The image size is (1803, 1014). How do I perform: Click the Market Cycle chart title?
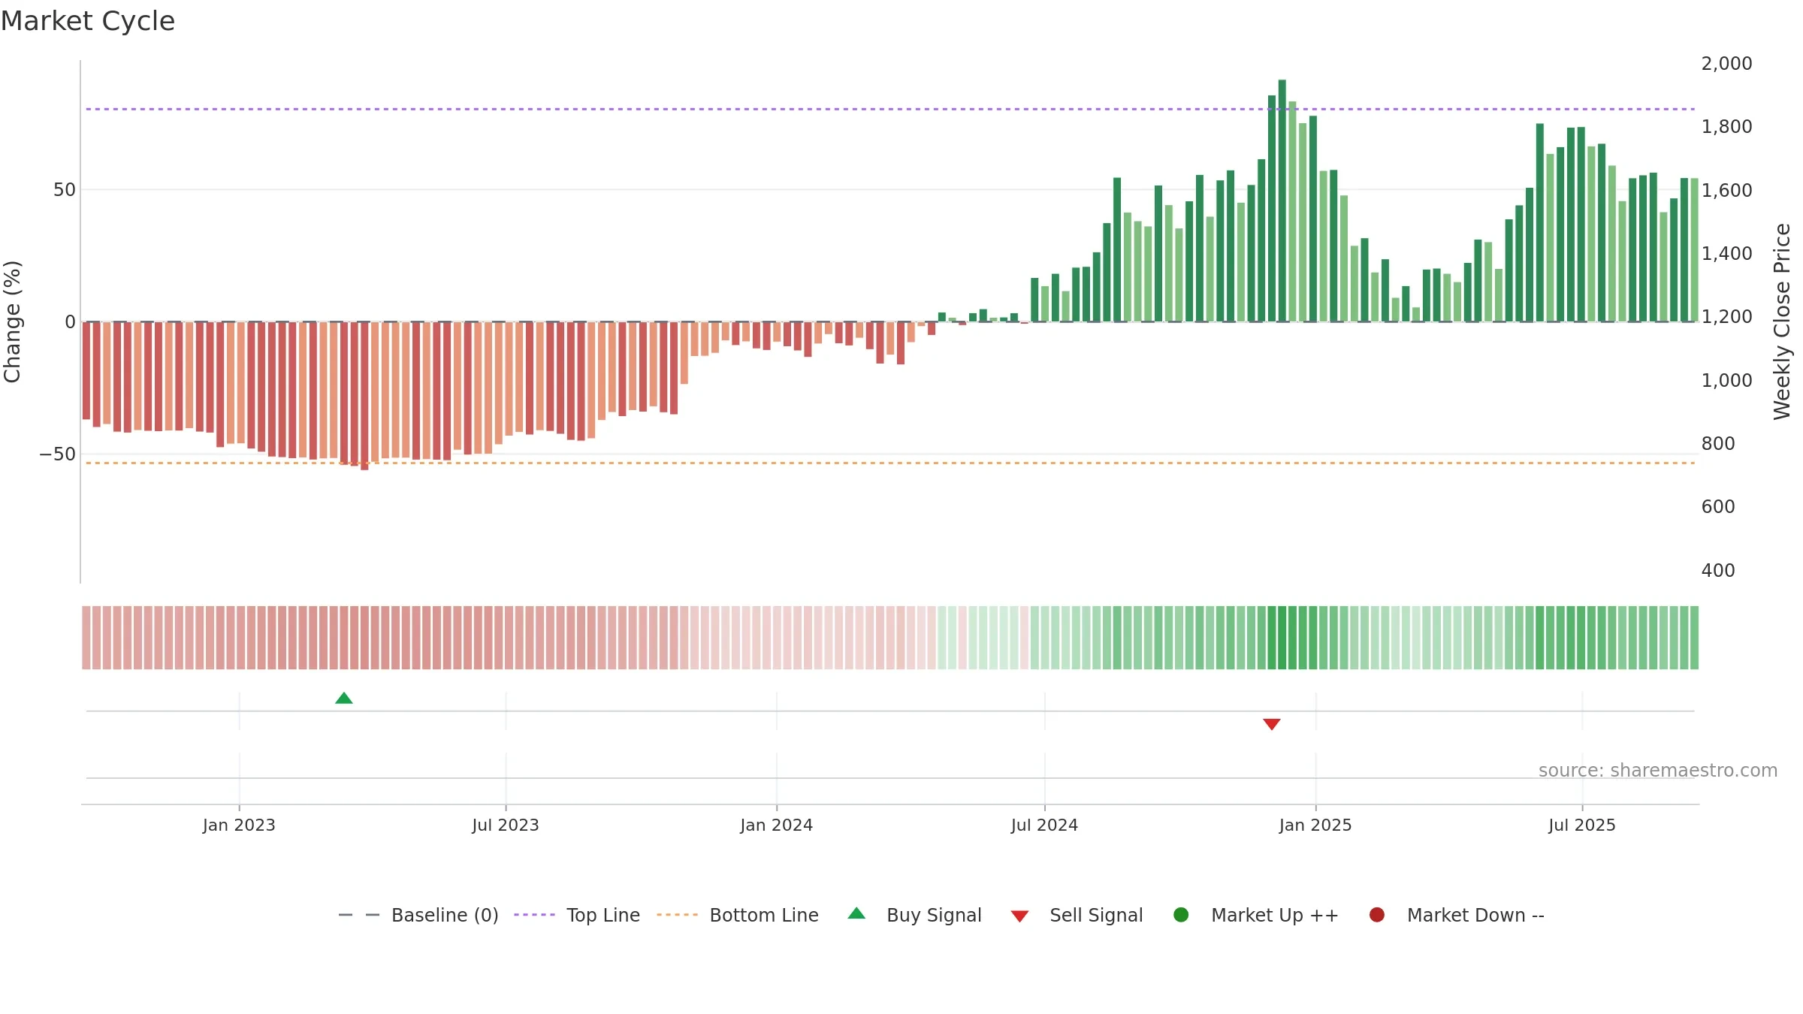[x=88, y=21]
